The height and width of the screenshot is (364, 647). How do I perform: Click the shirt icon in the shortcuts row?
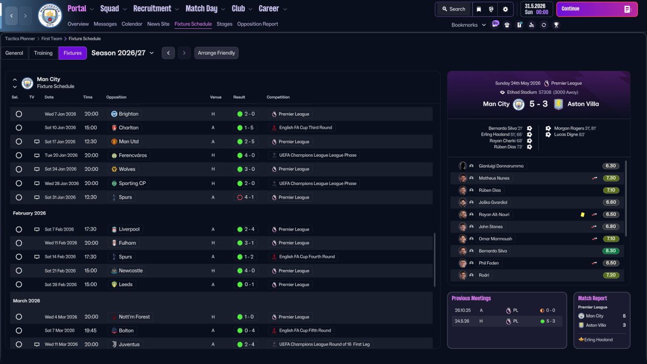coord(507,25)
